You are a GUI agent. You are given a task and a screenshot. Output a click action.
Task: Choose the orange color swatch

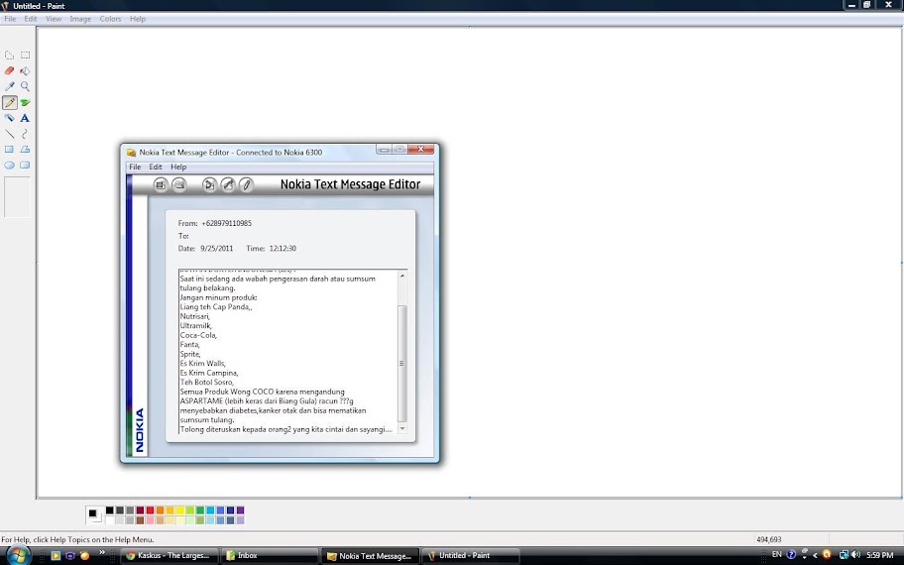pos(160,510)
